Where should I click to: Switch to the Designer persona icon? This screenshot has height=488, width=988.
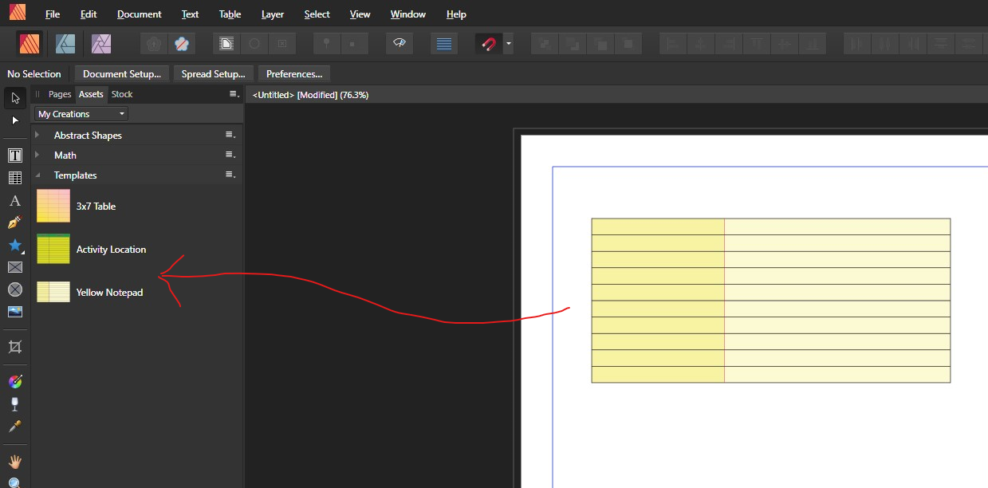pos(65,44)
